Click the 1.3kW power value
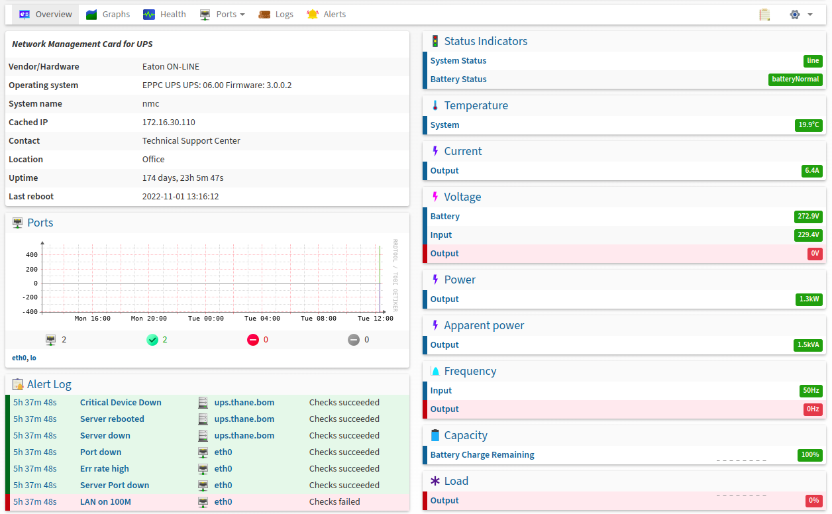The height and width of the screenshot is (514, 832). 809,299
